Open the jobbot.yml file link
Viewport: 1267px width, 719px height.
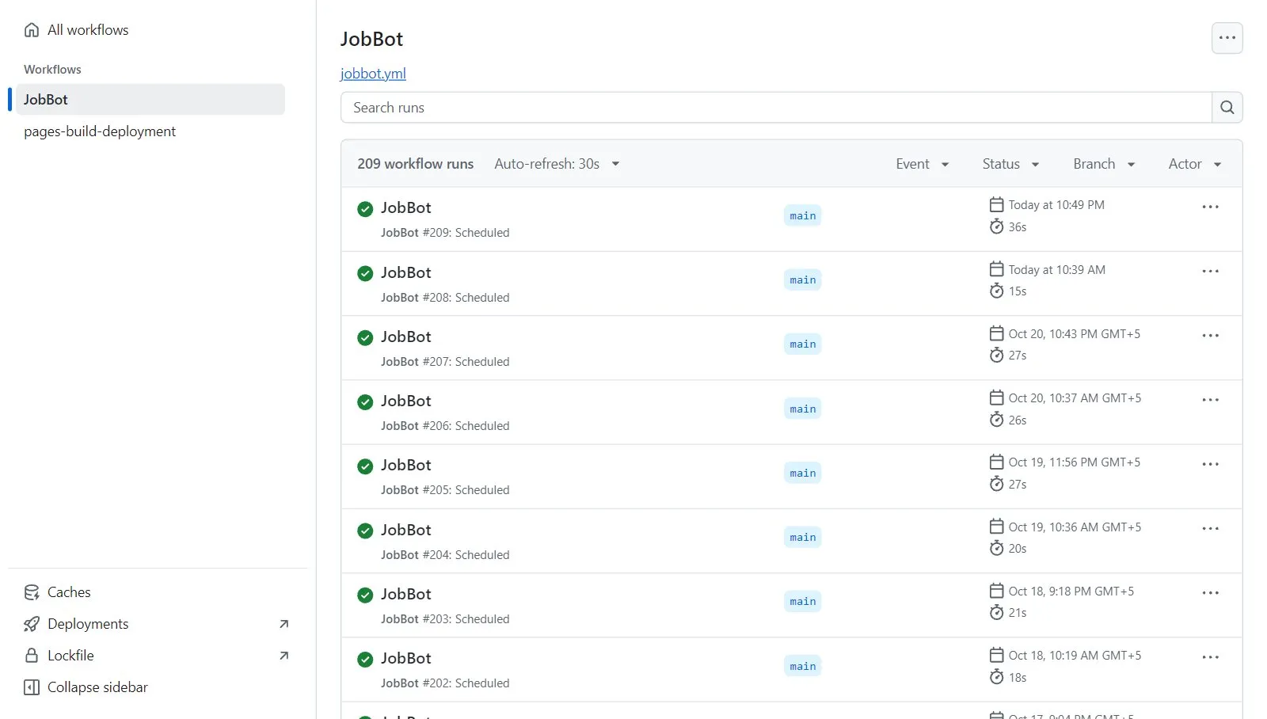tap(373, 74)
